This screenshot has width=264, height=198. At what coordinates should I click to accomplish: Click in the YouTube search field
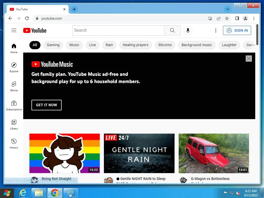(x=118, y=30)
